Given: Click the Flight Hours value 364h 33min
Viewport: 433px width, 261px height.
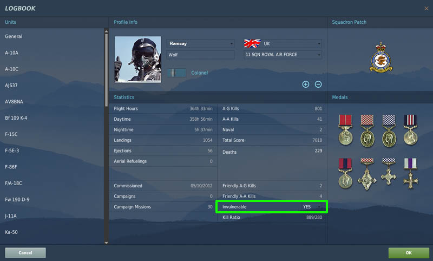Looking at the screenshot, I should coord(201,108).
